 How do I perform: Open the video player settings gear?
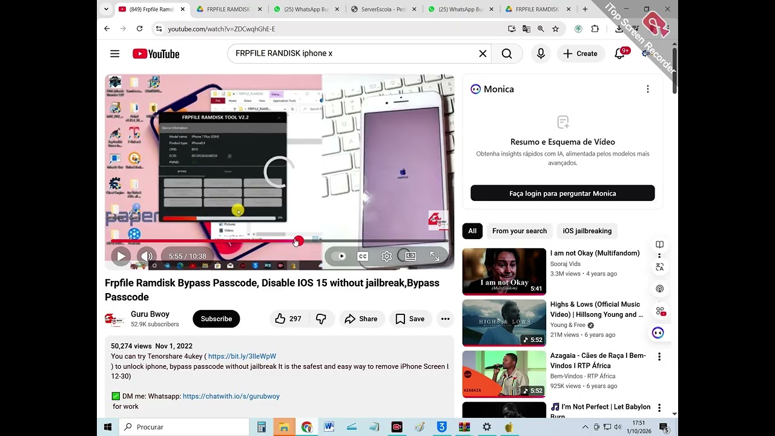coord(387,256)
